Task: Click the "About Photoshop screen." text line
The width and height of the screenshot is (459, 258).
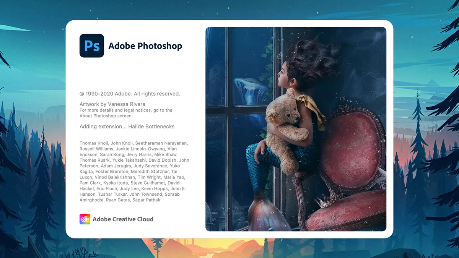Action: [106, 116]
